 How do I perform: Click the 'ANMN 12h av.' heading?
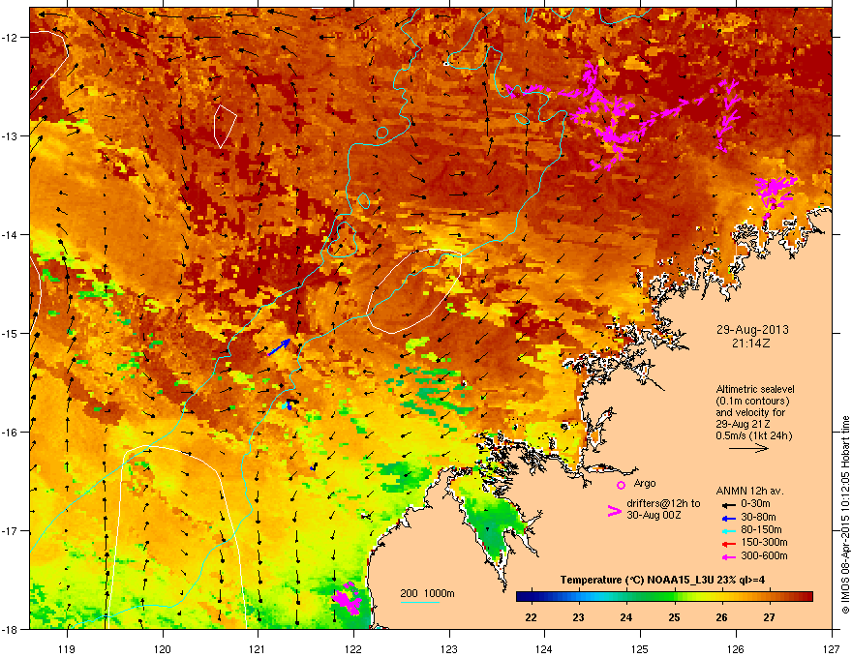[x=749, y=491]
